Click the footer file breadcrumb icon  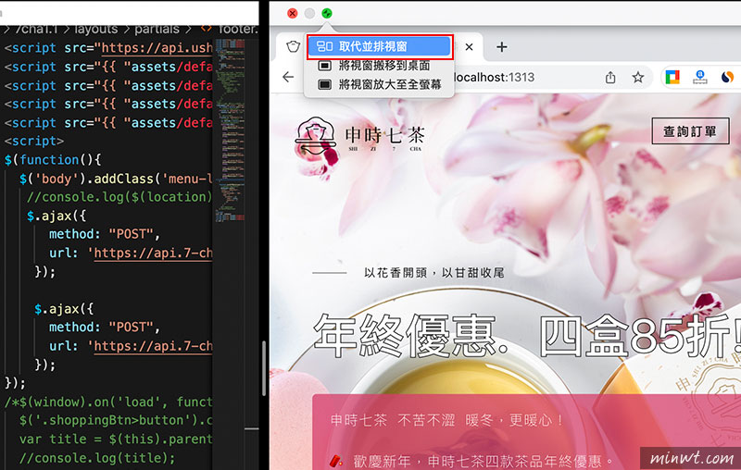tap(206, 29)
